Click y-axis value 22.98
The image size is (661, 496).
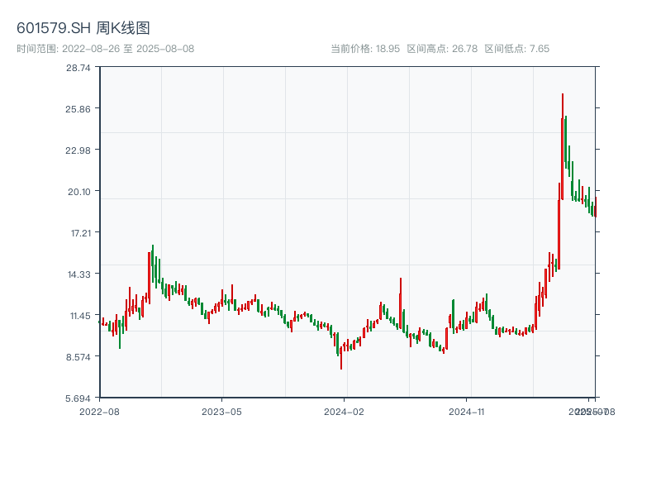tap(78, 150)
